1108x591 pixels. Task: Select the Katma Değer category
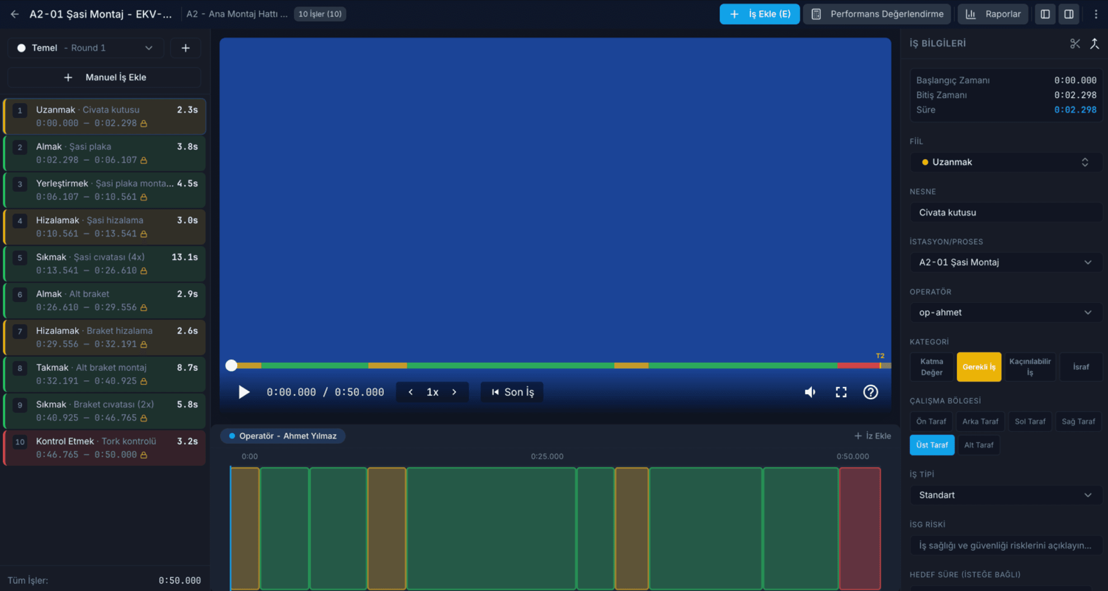932,367
